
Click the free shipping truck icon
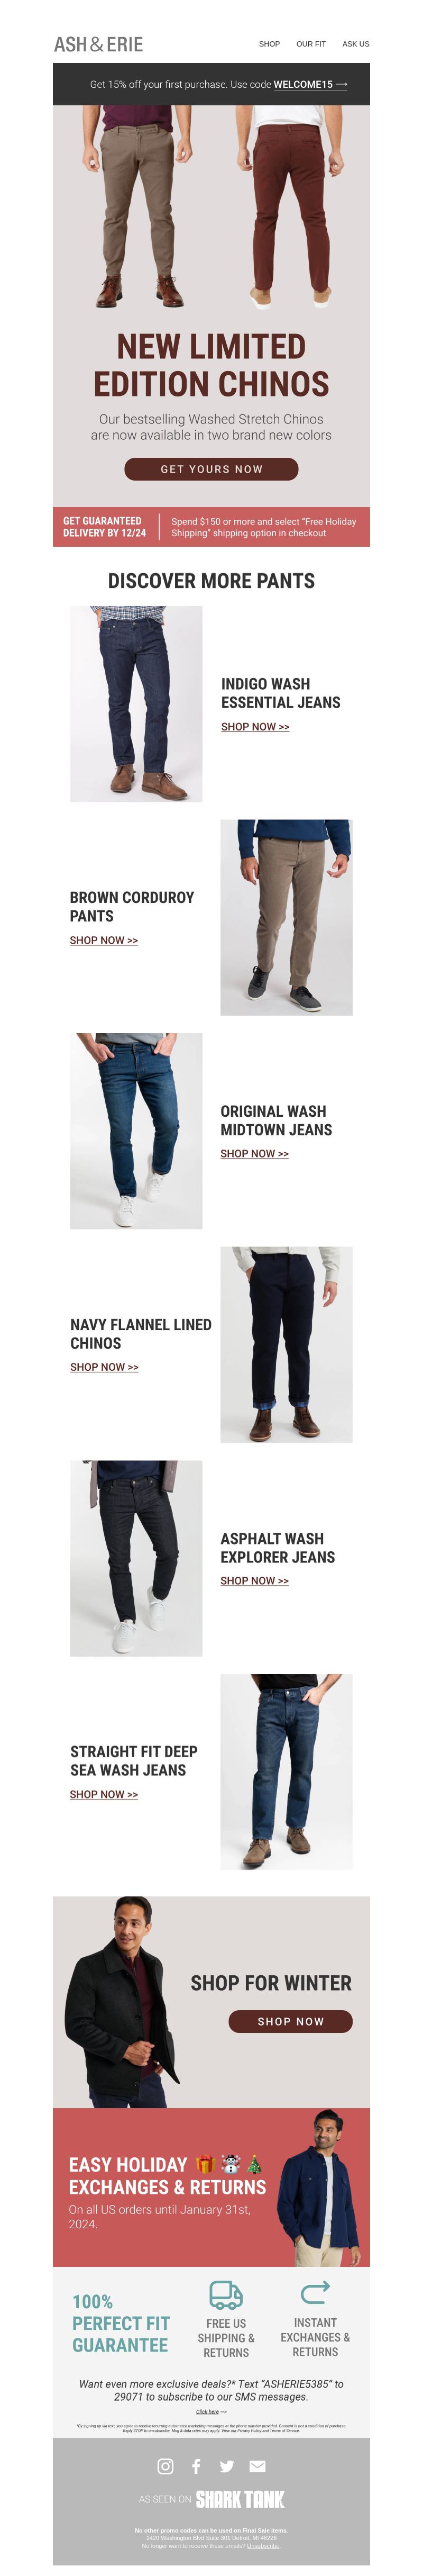point(226,2294)
